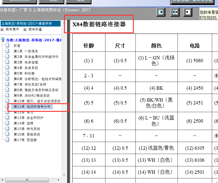This screenshot has width=218, height=183.
Task: Click the 当前:上海别克-昂科拉-2017 root node
Action: [x=33, y=40]
